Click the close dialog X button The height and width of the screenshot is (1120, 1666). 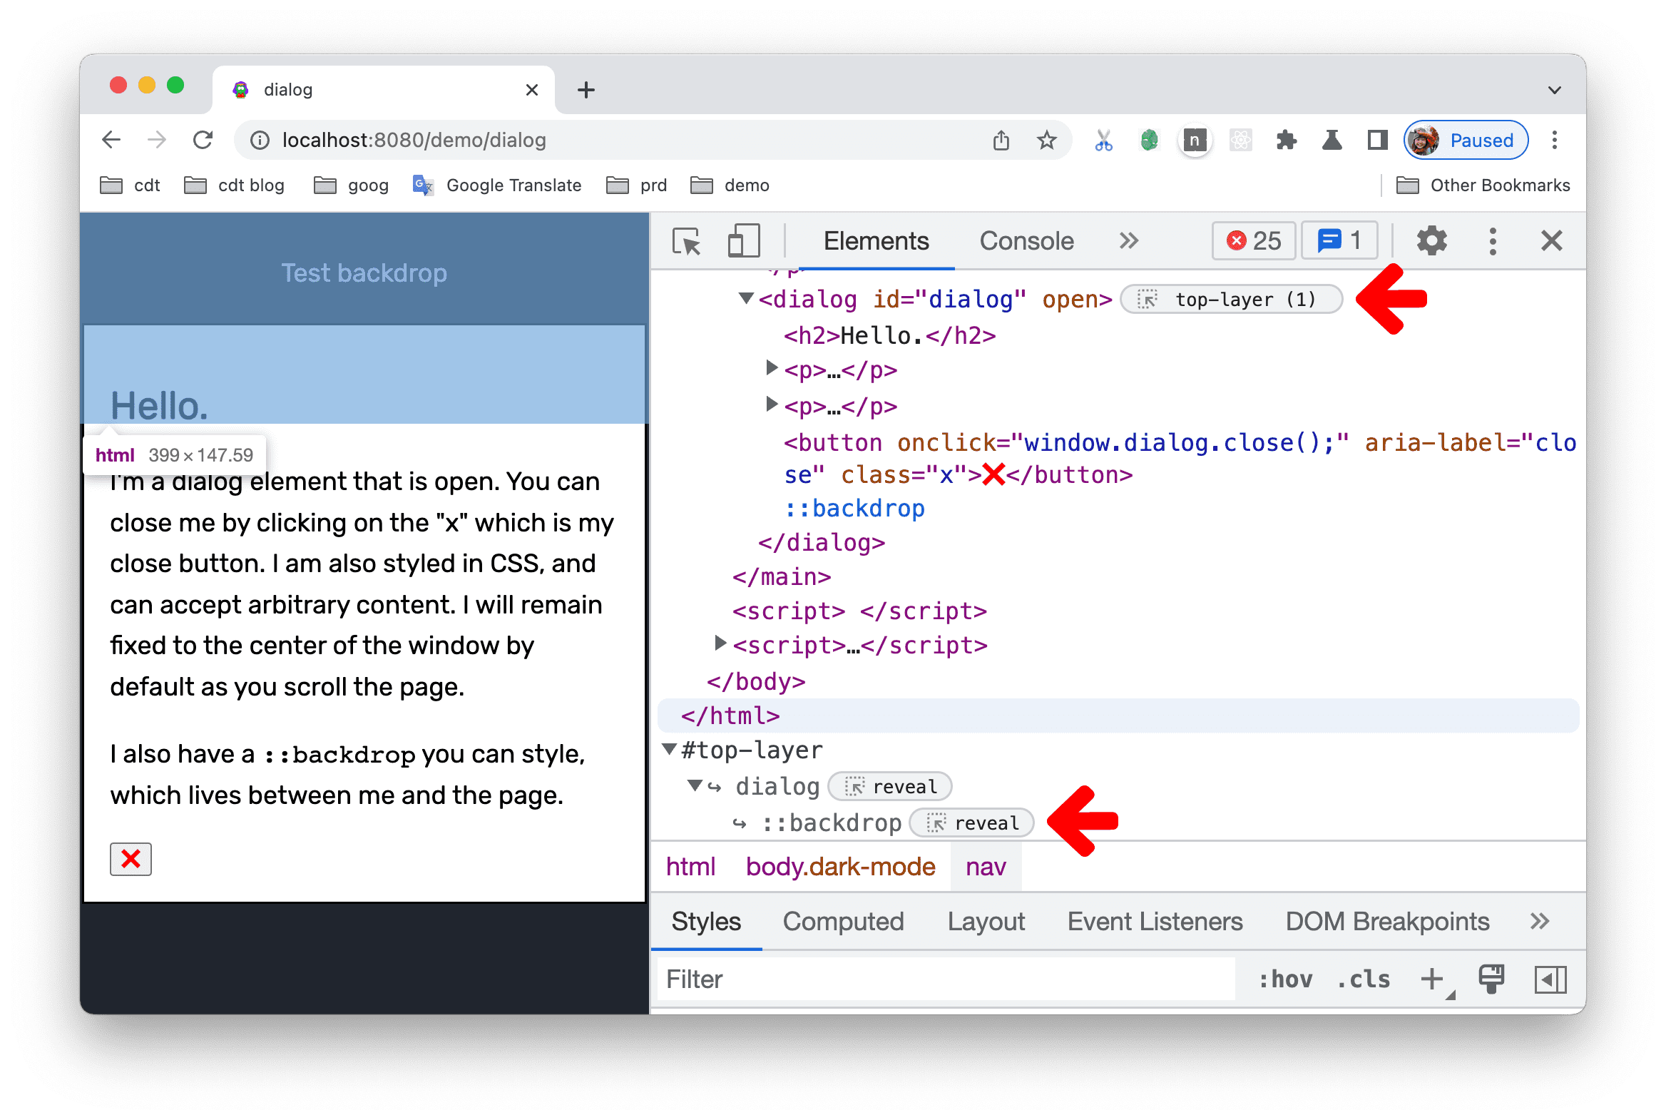(131, 857)
